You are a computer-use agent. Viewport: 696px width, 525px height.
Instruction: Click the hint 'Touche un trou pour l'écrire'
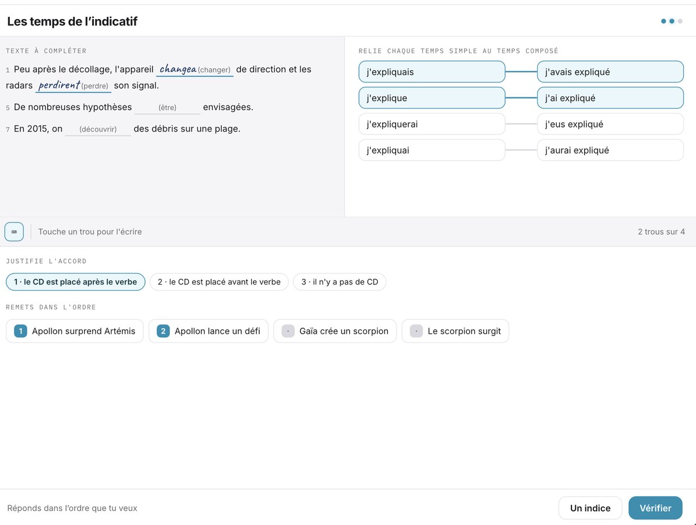pyautogui.click(x=90, y=232)
